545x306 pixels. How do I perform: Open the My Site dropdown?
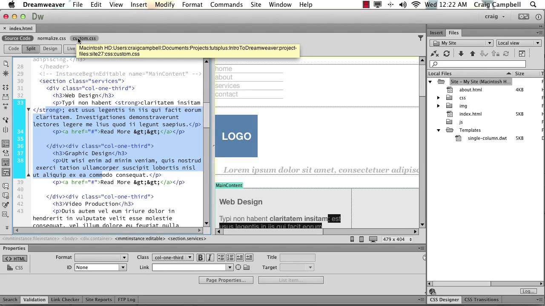coord(462,43)
